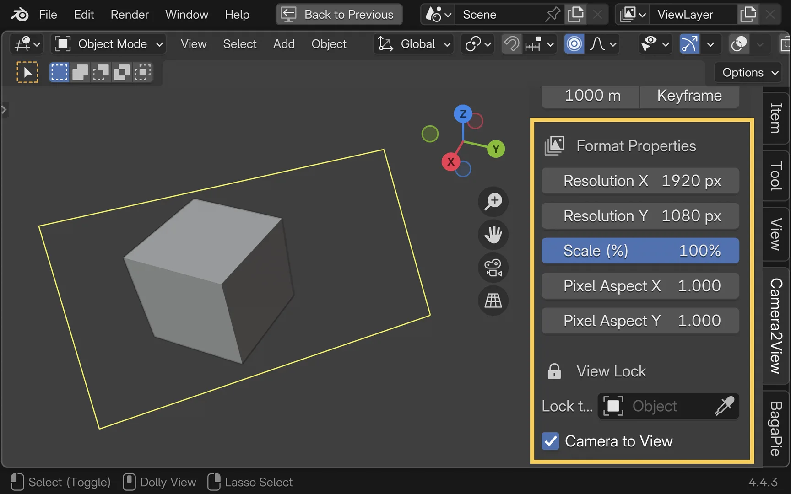Click the pan view hand icon

pos(493,235)
